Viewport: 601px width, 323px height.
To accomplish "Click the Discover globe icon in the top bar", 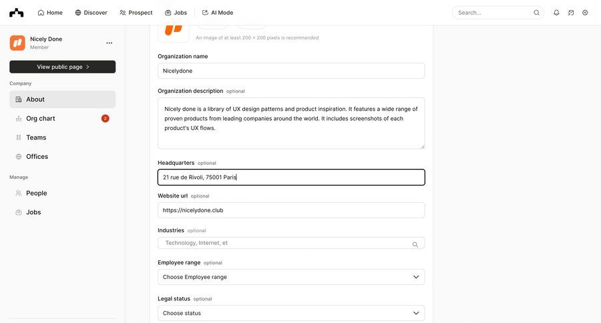I will click(78, 13).
